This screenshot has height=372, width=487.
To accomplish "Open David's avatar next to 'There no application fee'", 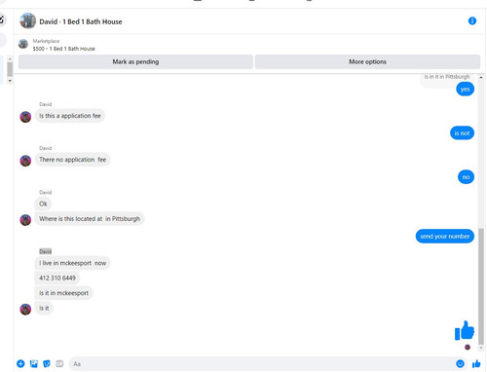I will (x=25, y=161).
